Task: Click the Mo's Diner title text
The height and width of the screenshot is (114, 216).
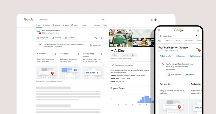Action: click(118, 50)
